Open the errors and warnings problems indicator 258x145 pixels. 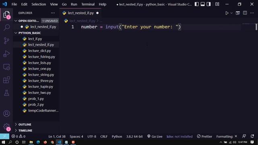pos(19,137)
